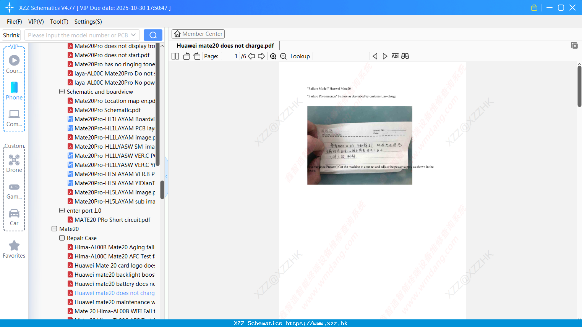Open Mate20Pro-HL5LAYAM sub image file
Screen dimensions: 582x327
[x=112, y=201]
